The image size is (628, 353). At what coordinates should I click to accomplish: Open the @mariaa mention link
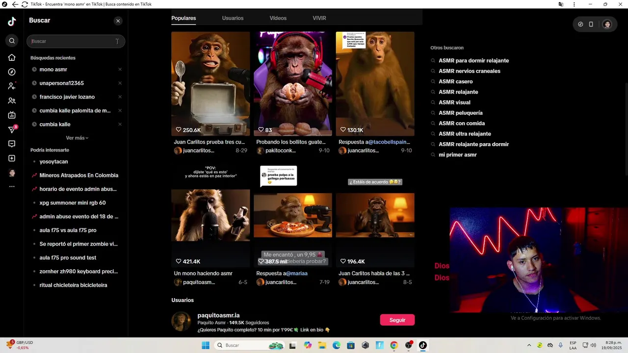pos(296,274)
